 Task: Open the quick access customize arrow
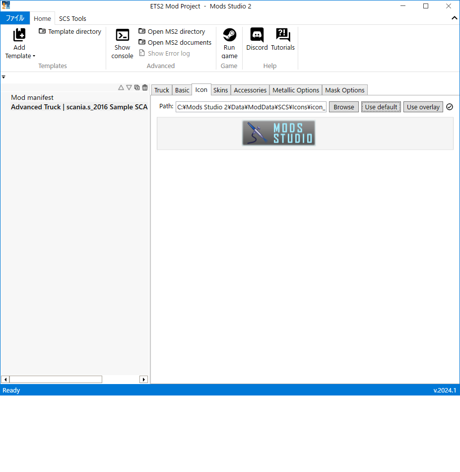(x=3, y=77)
